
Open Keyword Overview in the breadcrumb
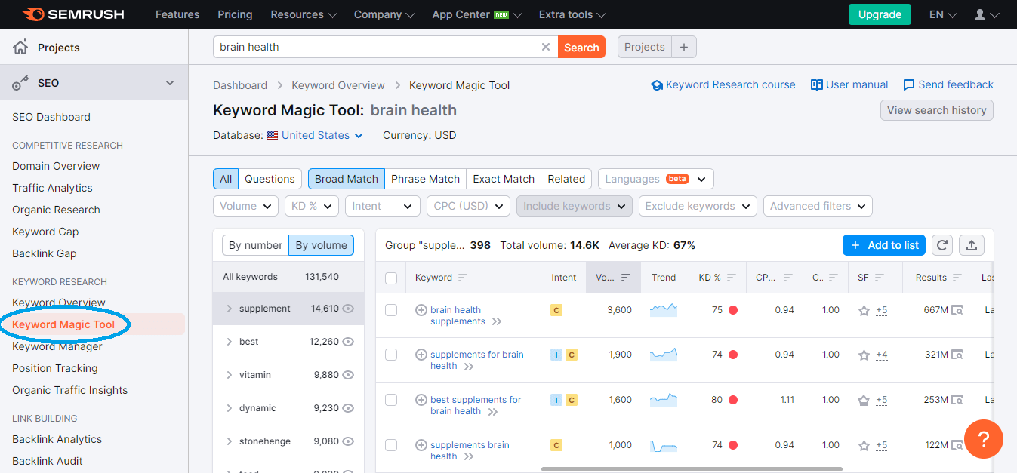click(338, 85)
